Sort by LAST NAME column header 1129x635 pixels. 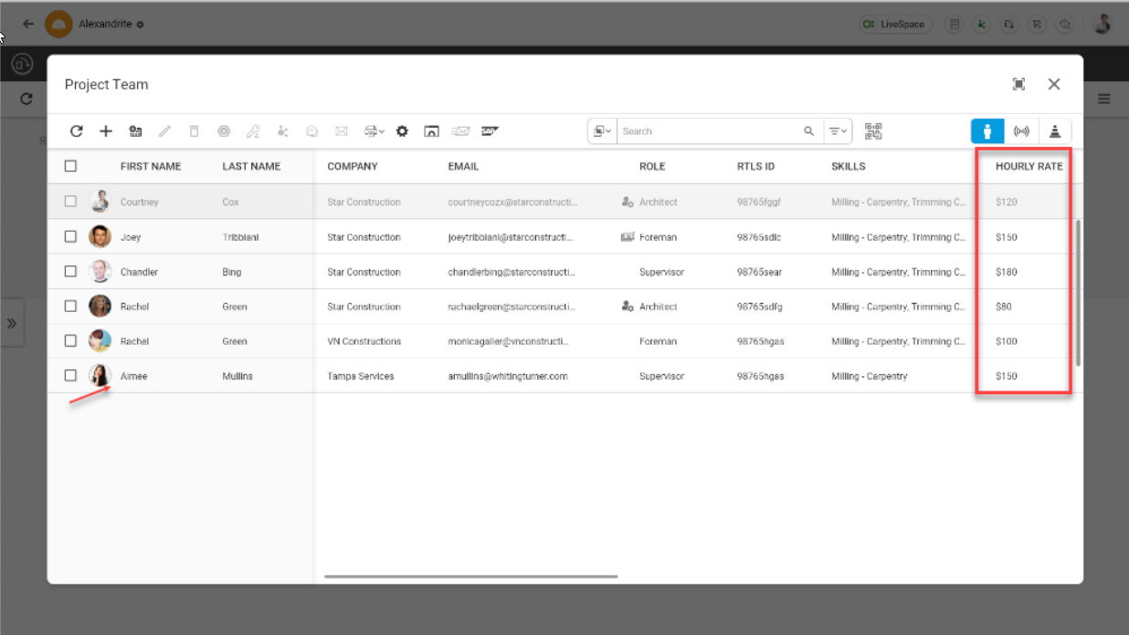(251, 167)
